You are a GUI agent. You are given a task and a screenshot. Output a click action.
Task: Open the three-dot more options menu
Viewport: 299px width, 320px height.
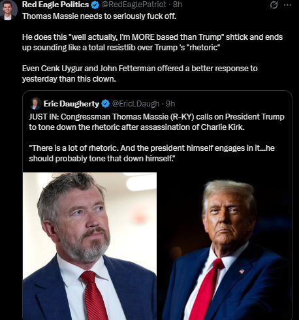tap(288, 5)
